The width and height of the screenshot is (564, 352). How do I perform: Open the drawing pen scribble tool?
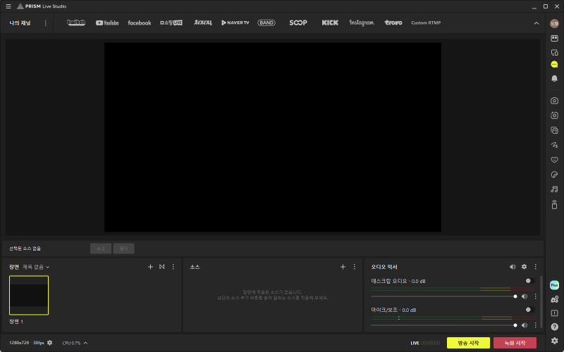(554, 145)
